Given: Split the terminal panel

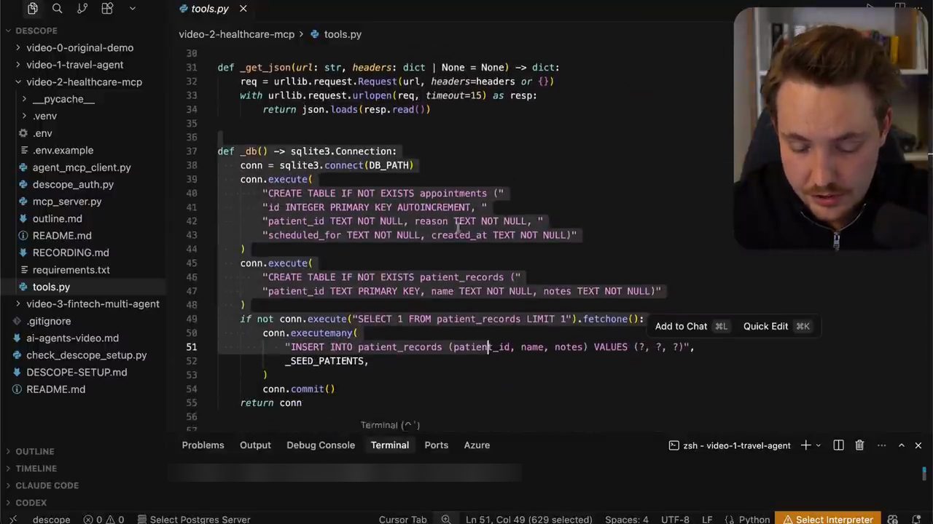Looking at the screenshot, I should coord(838,445).
